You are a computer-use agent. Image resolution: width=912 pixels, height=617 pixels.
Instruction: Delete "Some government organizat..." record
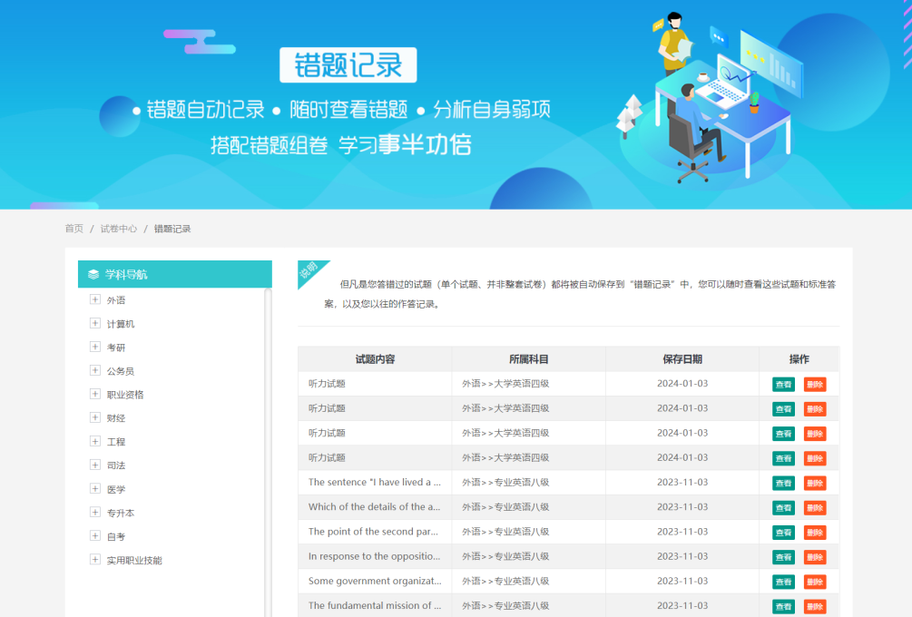point(815,582)
